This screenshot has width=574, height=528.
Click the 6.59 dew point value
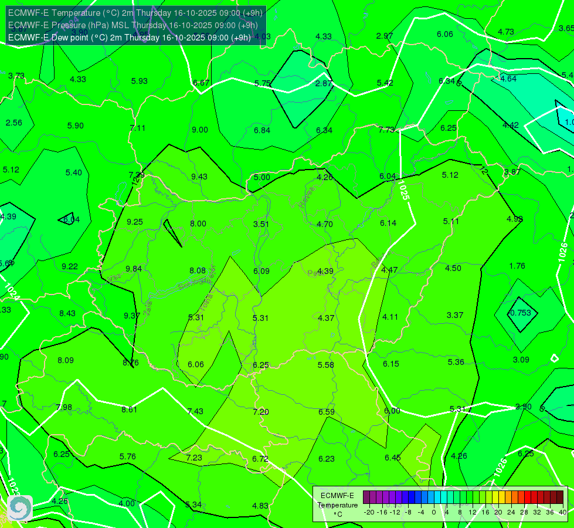coord(327,412)
